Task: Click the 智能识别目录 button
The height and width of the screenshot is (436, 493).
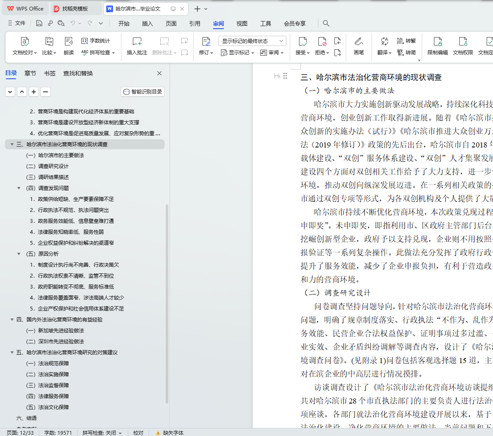Action: point(143,92)
